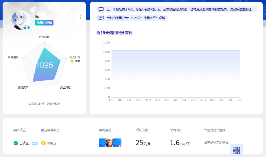Click the 未绑定 WeChat status text

click(52, 143)
